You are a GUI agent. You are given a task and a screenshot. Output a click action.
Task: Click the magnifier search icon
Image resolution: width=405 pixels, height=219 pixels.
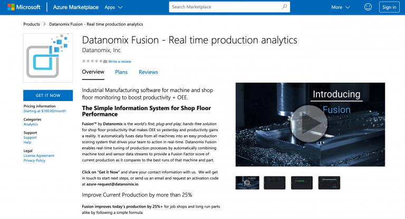click(284, 7)
